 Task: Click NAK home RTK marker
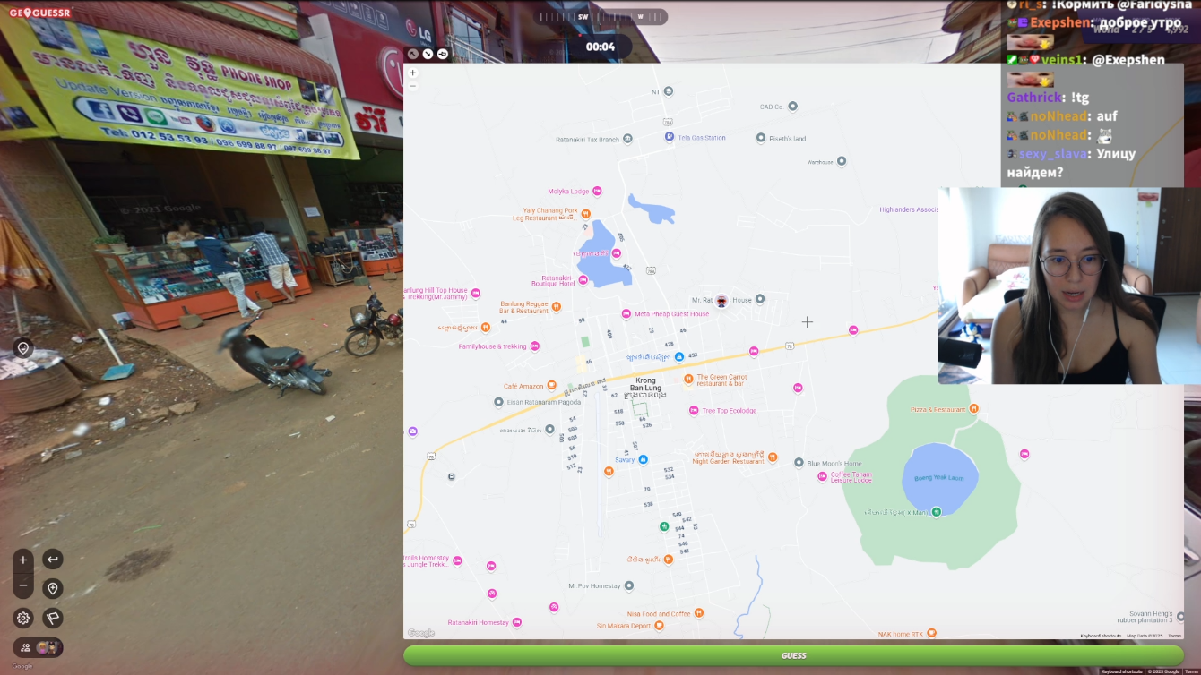click(931, 633)
